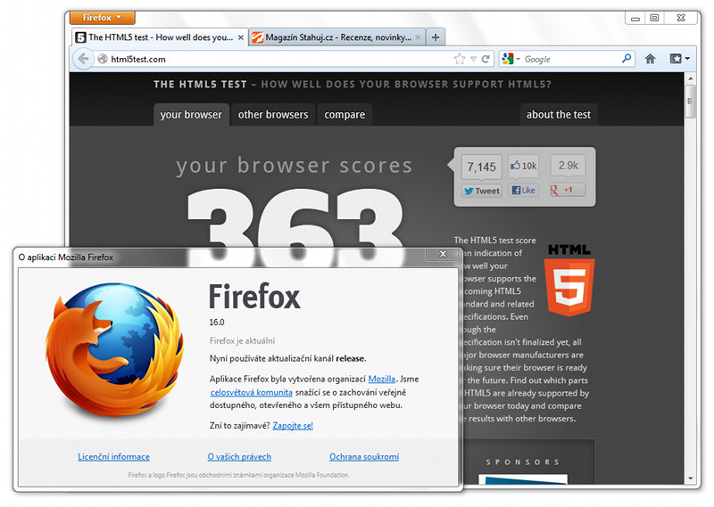
Task: Click the vertical scrollbar thumb
Action: (x=691, y=101)
